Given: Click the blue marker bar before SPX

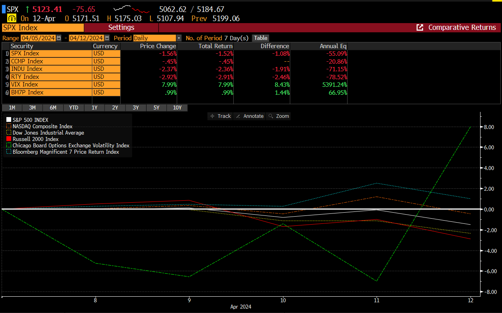Looking at the screenshot, I should 4,9.
